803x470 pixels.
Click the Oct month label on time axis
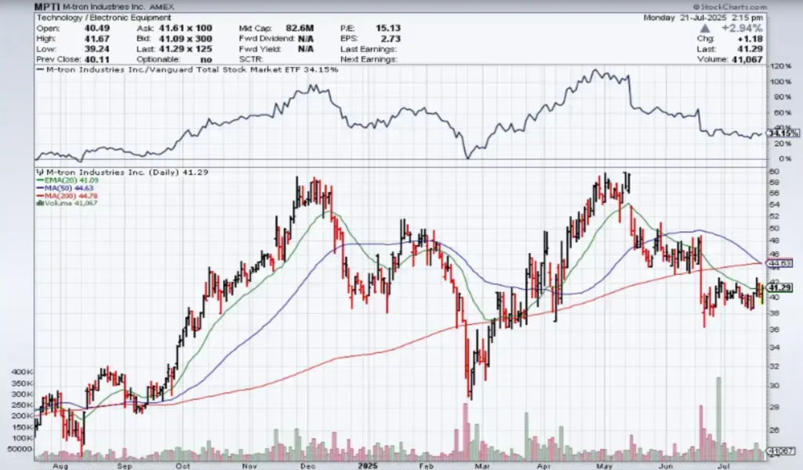click(183, 466)
